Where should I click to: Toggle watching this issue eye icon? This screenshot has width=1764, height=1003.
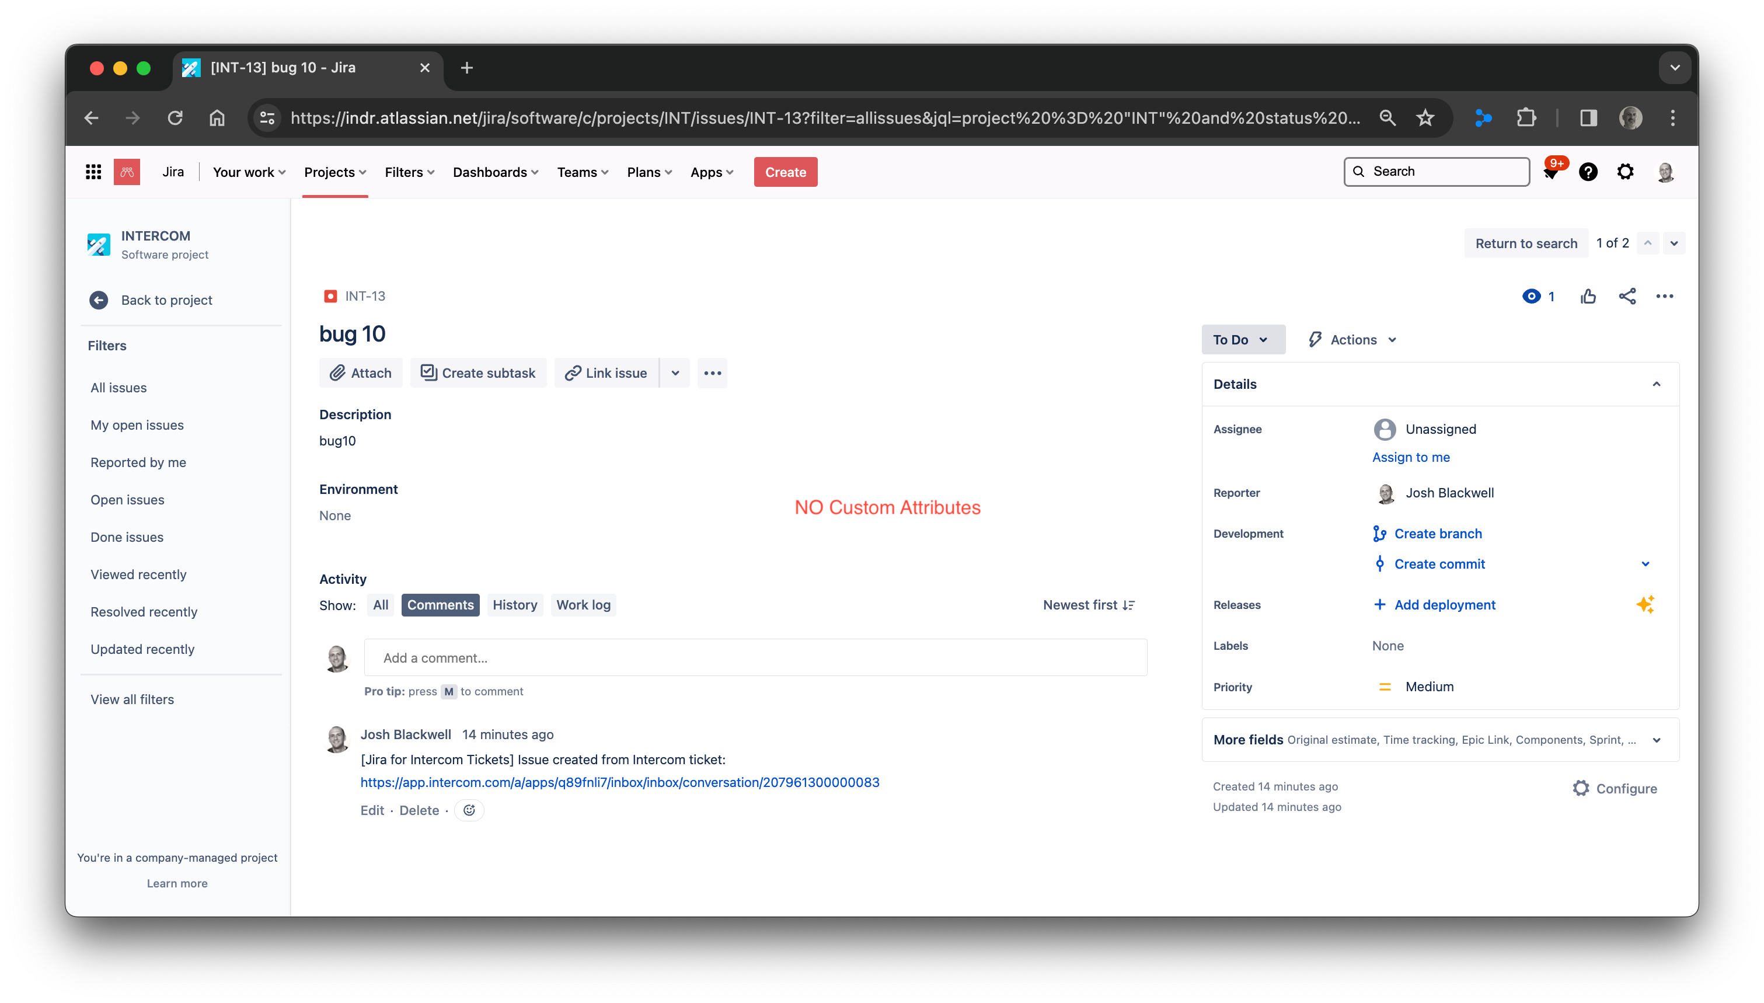tap(1531, 296)
